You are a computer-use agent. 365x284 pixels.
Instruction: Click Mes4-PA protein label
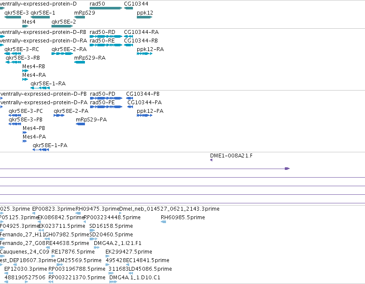[x=34, y=137]
